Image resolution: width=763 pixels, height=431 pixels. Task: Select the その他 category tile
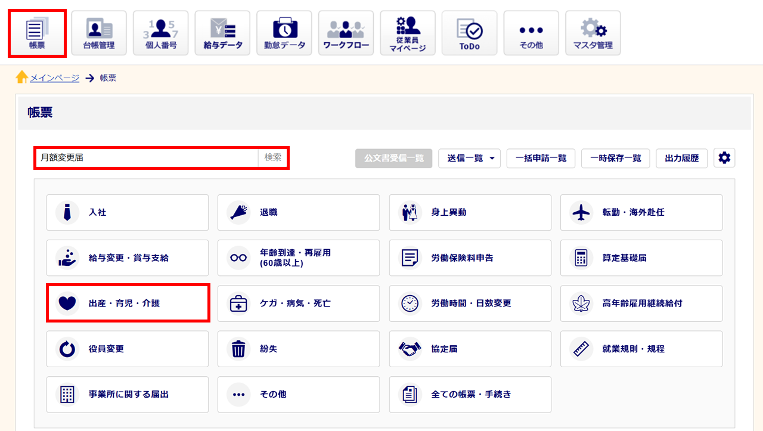299,395
